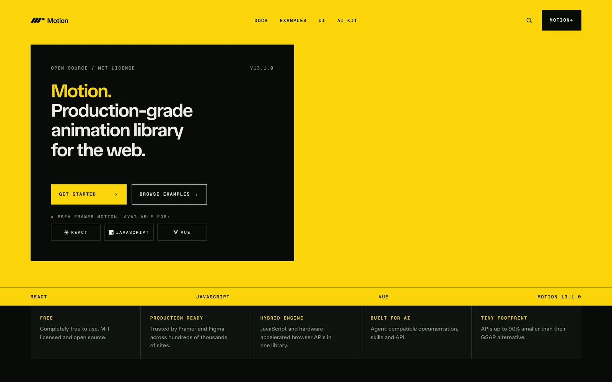Open the Docs nav item
The width and height of the screenshot is (612, 382).
tap(261, 21)
